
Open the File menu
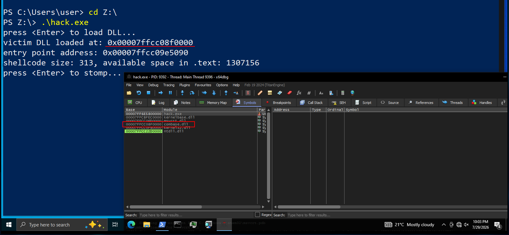pyautogui.click(x=129, y=85)
